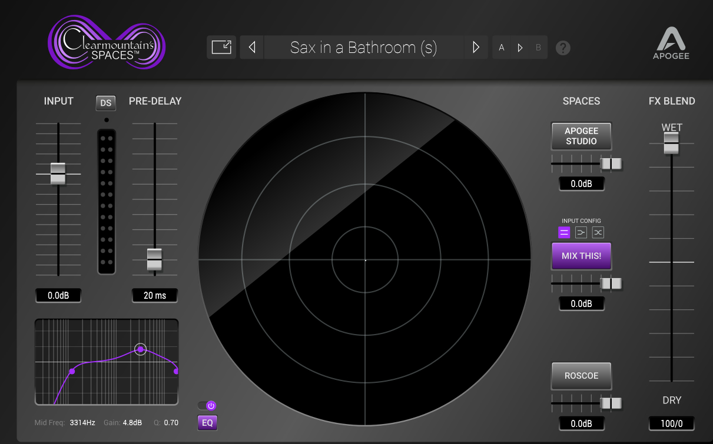Click the EQ button

click(x=207, y=422)
